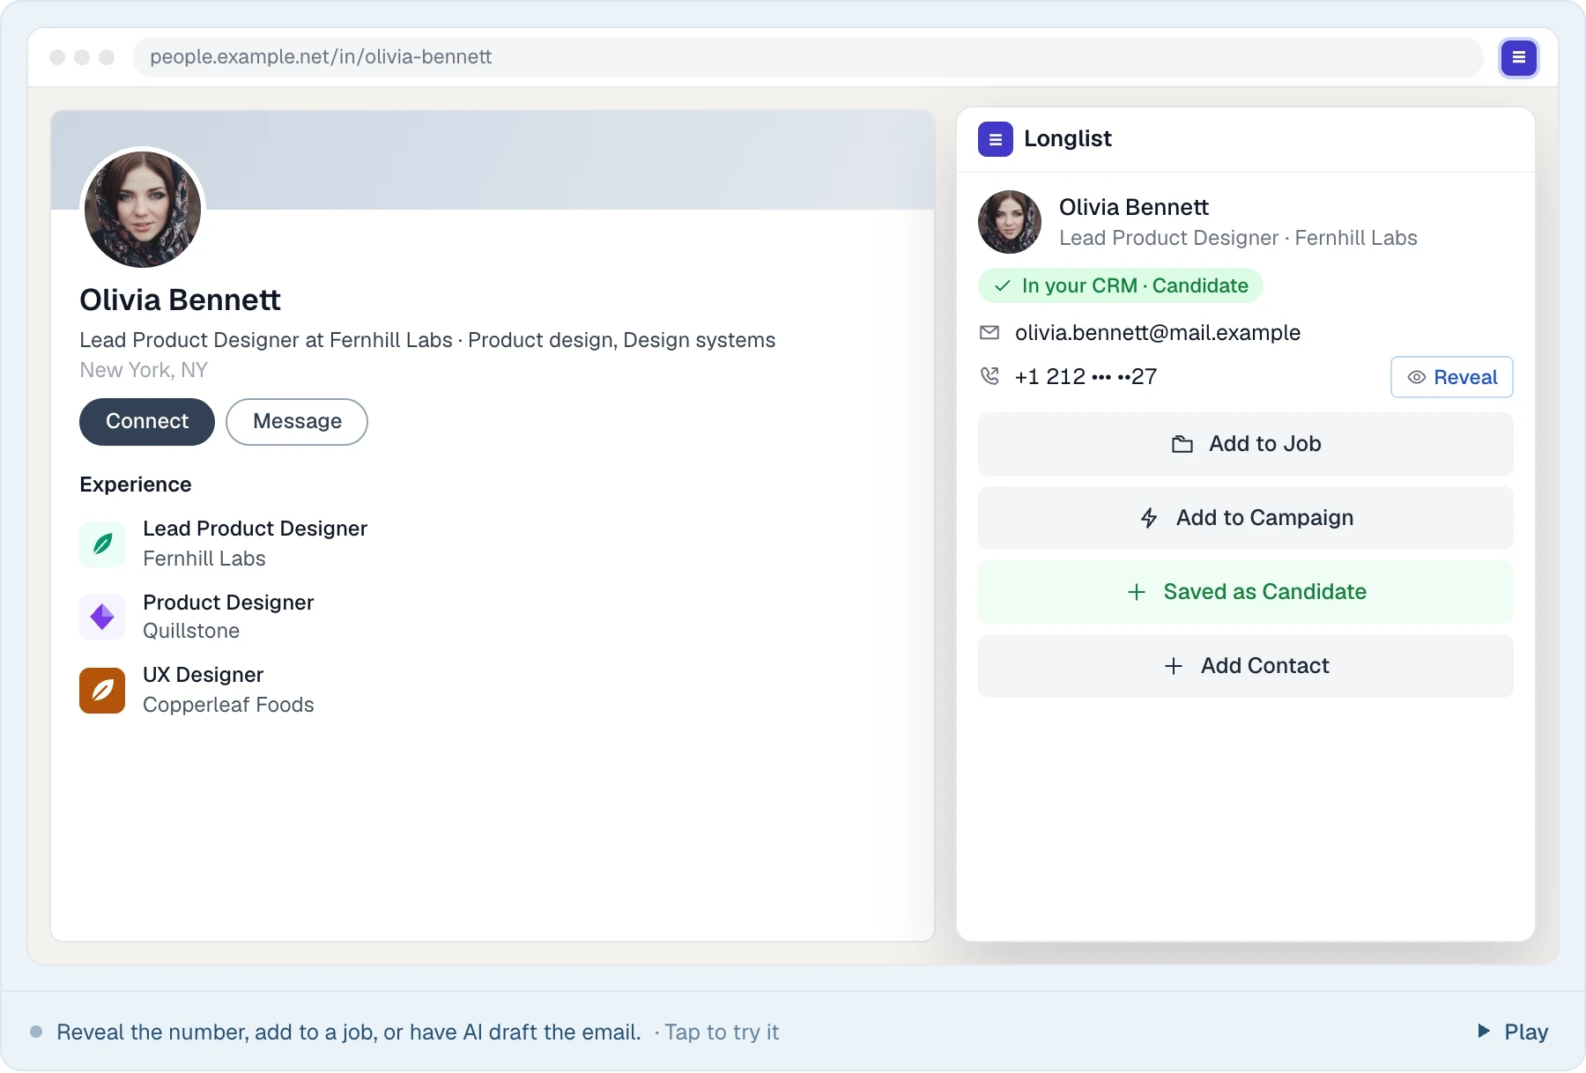Viewport: 1586px width, 1073px height.
Task: Add Olivia to a campaign
Action: point(1246,518)
